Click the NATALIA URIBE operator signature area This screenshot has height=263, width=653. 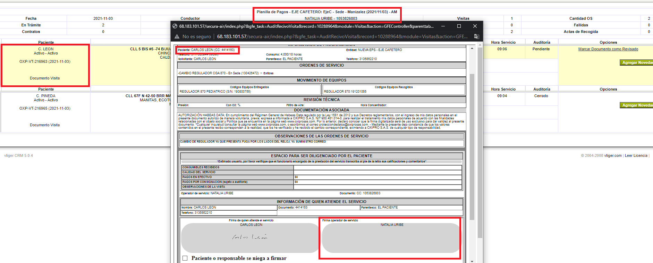click(391, 238)
